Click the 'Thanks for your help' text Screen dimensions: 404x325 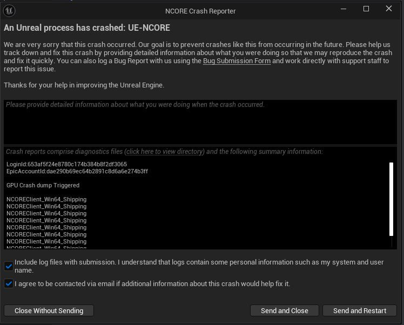click(84, 85)
